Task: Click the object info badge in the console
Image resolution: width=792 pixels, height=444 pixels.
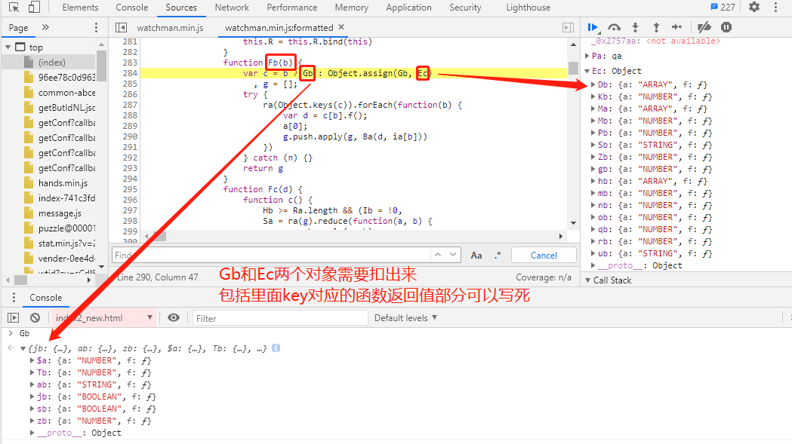Action: tap(276, 348)
